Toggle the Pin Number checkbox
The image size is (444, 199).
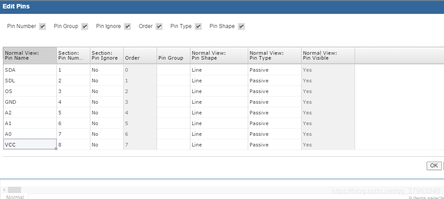[43, 26]
